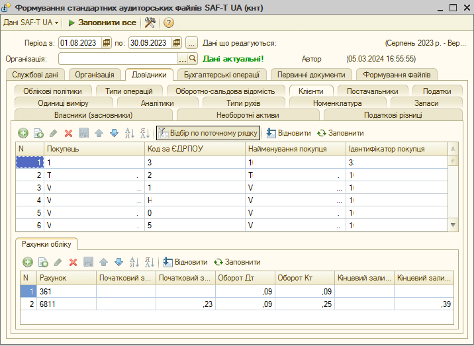Open help question mark icon

coord(169,22)
